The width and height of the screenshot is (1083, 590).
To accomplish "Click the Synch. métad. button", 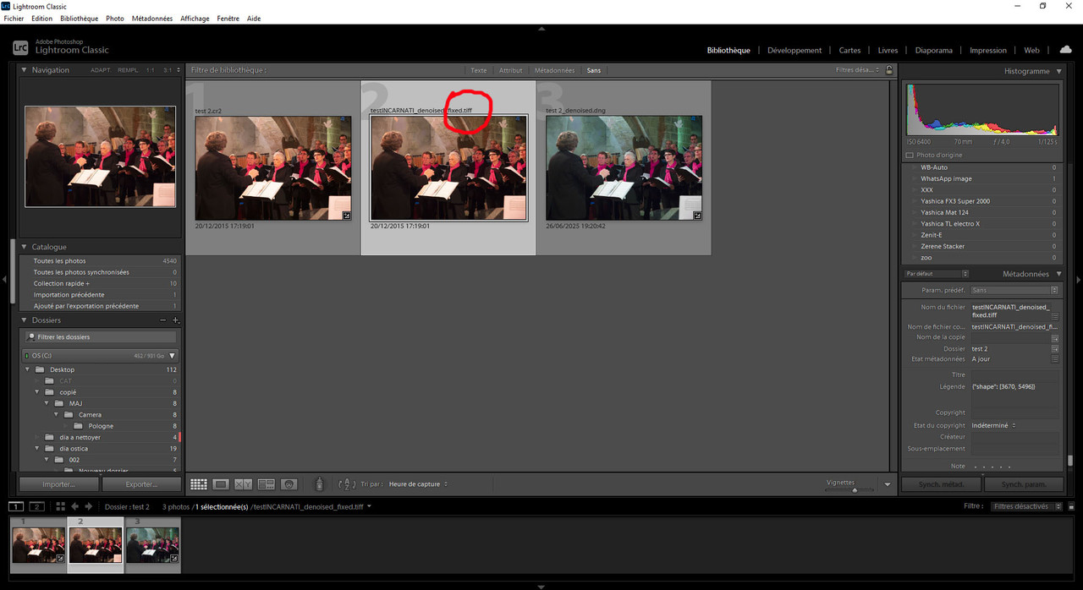I will 941,484.
